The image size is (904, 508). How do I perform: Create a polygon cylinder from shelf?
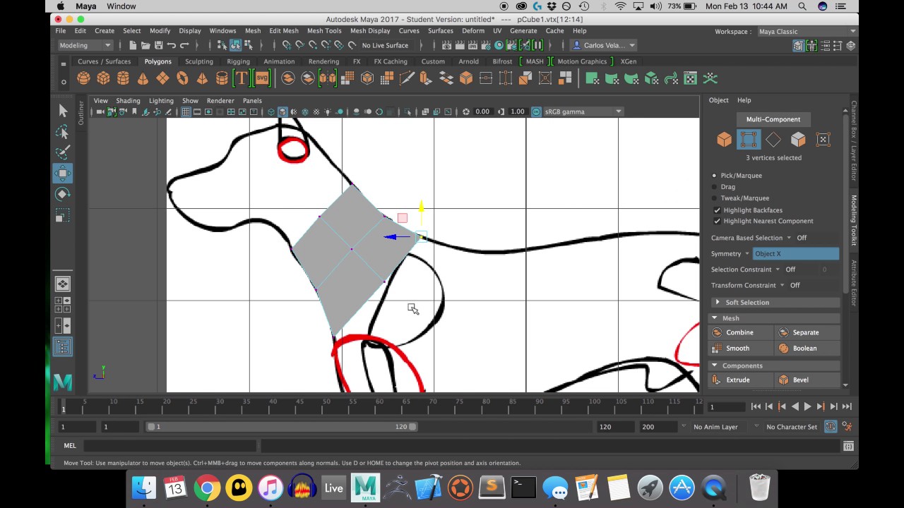[x=123, y=78]
